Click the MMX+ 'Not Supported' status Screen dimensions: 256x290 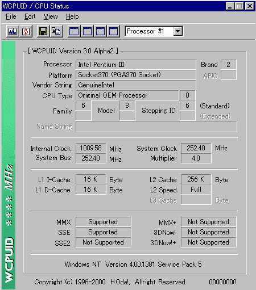[x=209, y=222]
